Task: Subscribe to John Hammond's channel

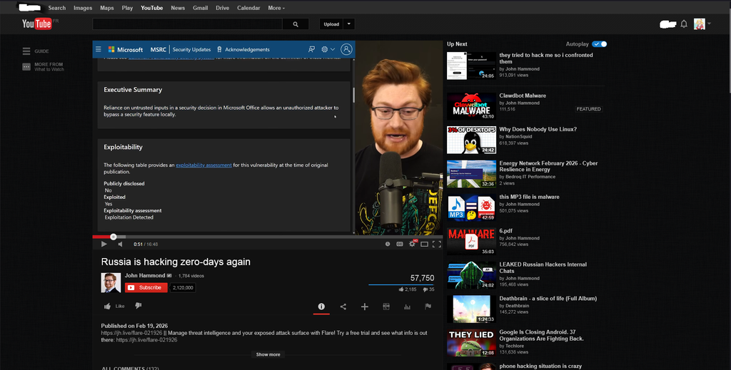Action: (146, 287)
